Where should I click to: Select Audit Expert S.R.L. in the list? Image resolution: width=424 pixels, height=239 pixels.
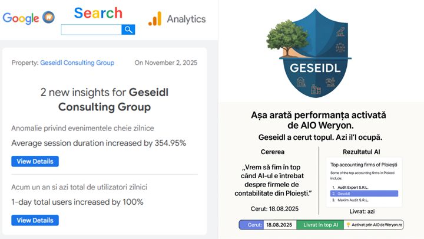coord(353,186)
